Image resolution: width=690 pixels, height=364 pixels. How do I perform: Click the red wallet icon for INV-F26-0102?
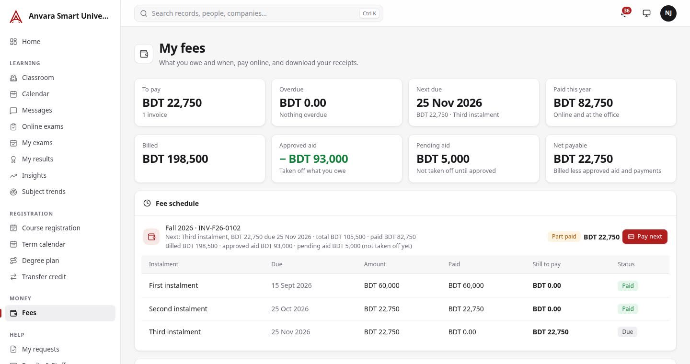(x=151, y=237)
